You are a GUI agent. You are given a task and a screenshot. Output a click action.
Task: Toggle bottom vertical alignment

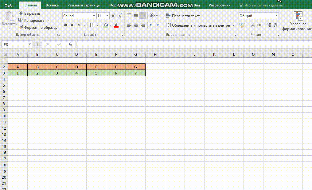[x=143, y=16]
